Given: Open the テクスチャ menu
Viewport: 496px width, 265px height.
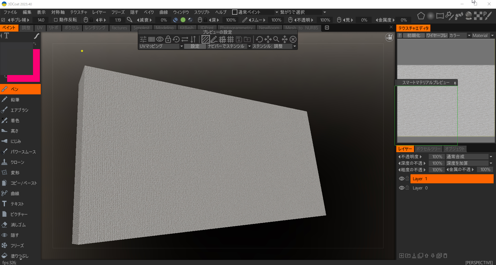Looking at the screenshot, I should pos(79,12).
